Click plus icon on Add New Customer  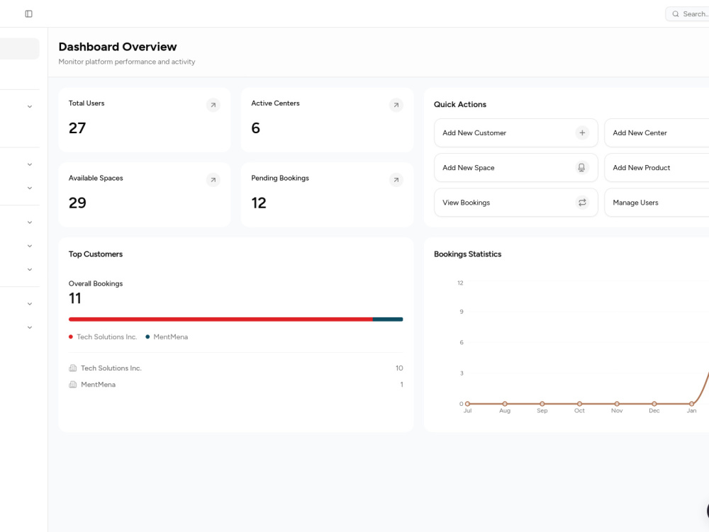click(x=582, y=132)
